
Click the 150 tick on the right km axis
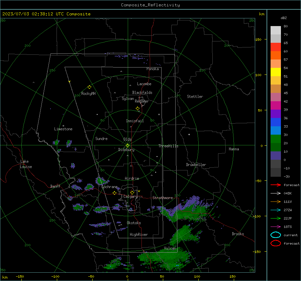[259, 39]
